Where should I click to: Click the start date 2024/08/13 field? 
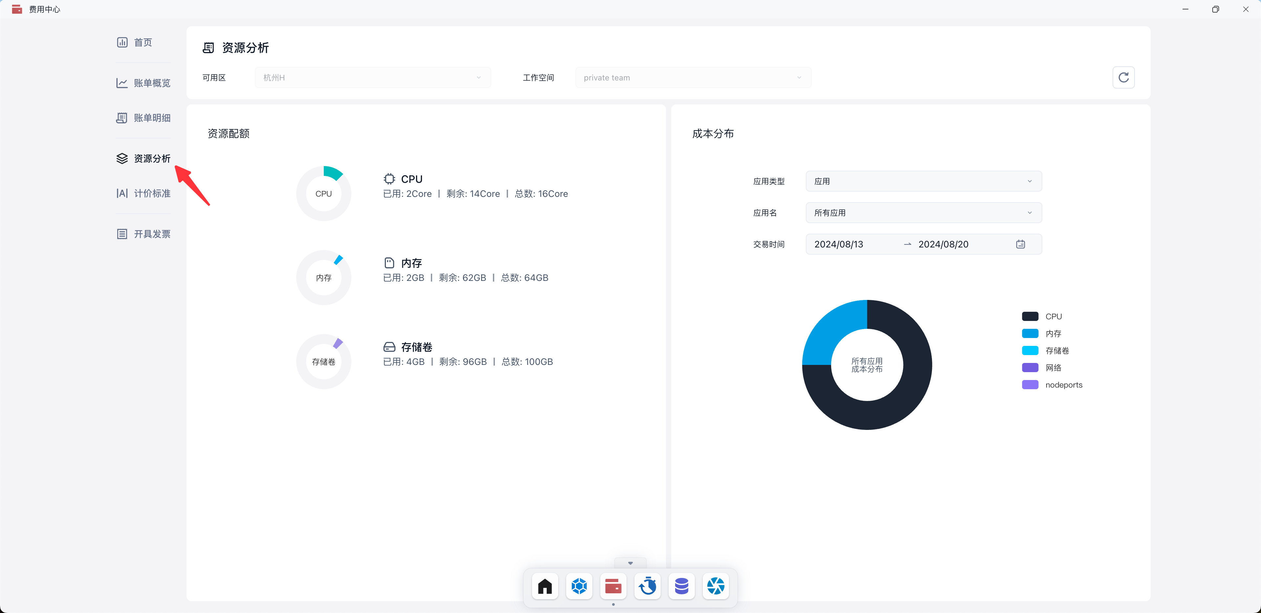839,244
